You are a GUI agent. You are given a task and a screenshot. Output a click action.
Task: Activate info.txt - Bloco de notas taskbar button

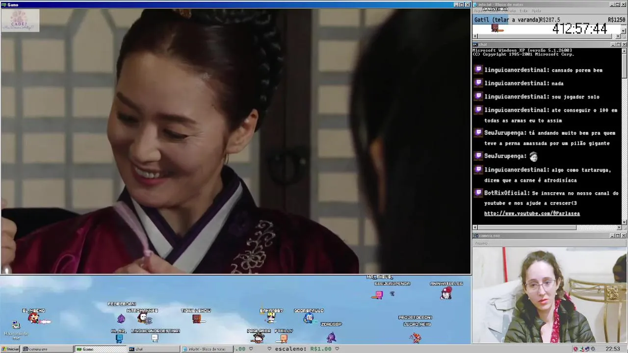(x=207, y=349)
